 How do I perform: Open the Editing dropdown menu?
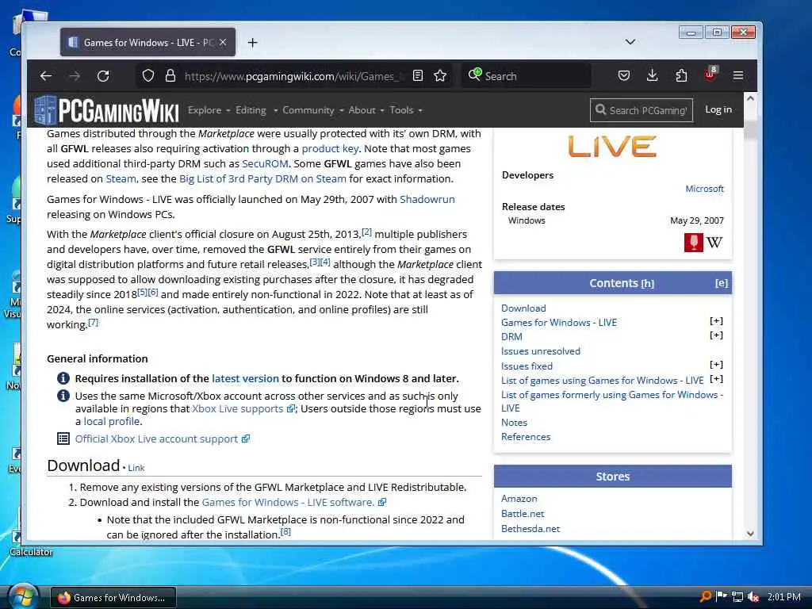point(256,109)
